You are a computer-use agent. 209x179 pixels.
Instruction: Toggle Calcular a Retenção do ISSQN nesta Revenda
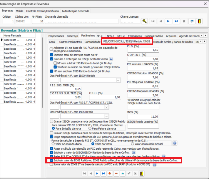click(51, 59)
